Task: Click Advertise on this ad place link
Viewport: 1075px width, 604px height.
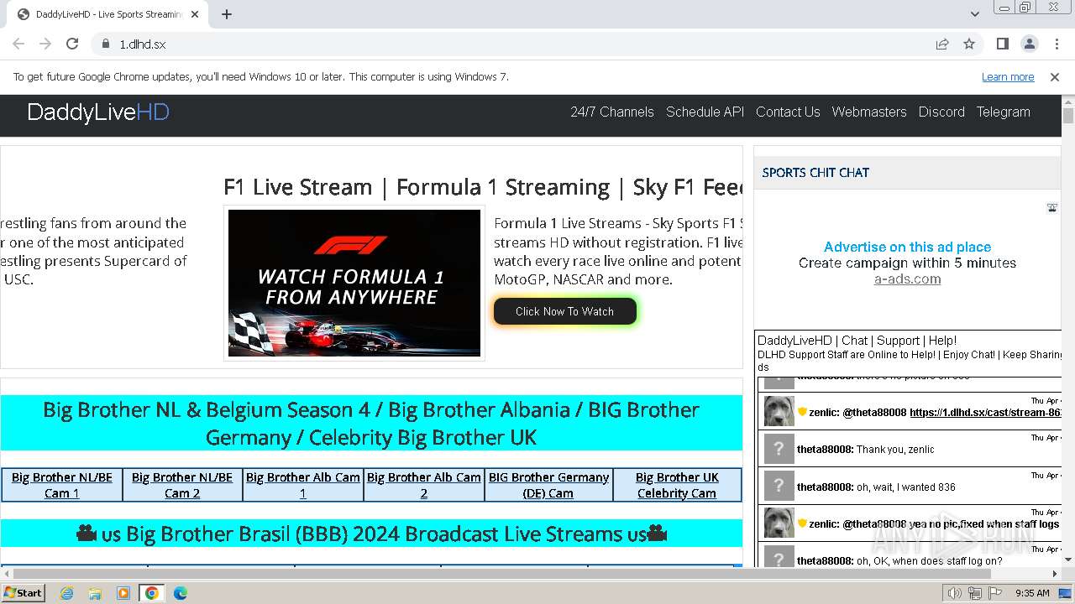Action: [907, 247]
